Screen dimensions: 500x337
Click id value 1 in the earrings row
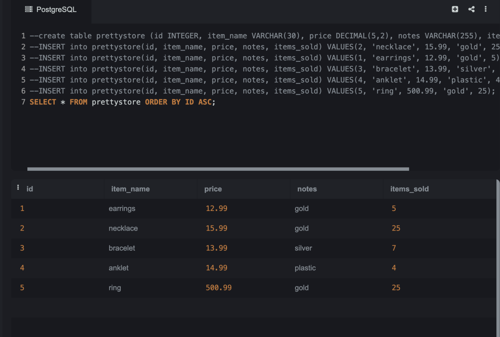tap(22, 208)
